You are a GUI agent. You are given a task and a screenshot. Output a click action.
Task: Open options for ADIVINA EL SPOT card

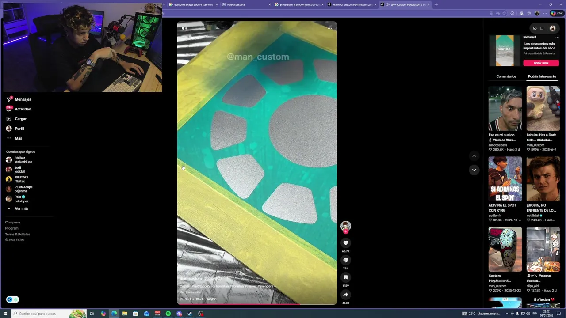coord(520,205)
